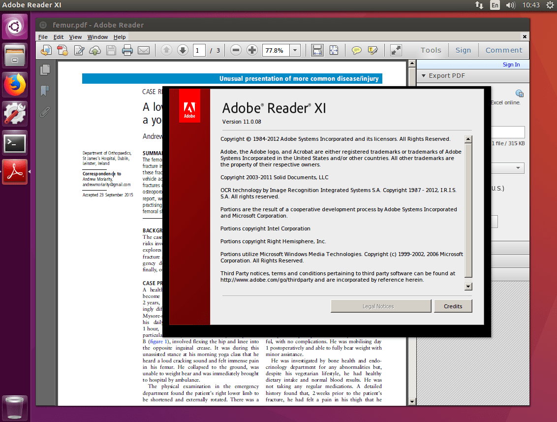Viewport: 557px width, 422px height.
Task: Open the Tools pane tab
Action: coord(431,50)
